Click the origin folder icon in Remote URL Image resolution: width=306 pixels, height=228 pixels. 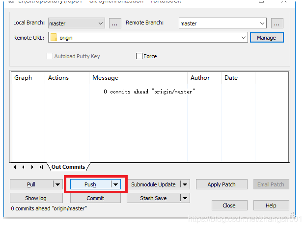click(x=54, y=37)
